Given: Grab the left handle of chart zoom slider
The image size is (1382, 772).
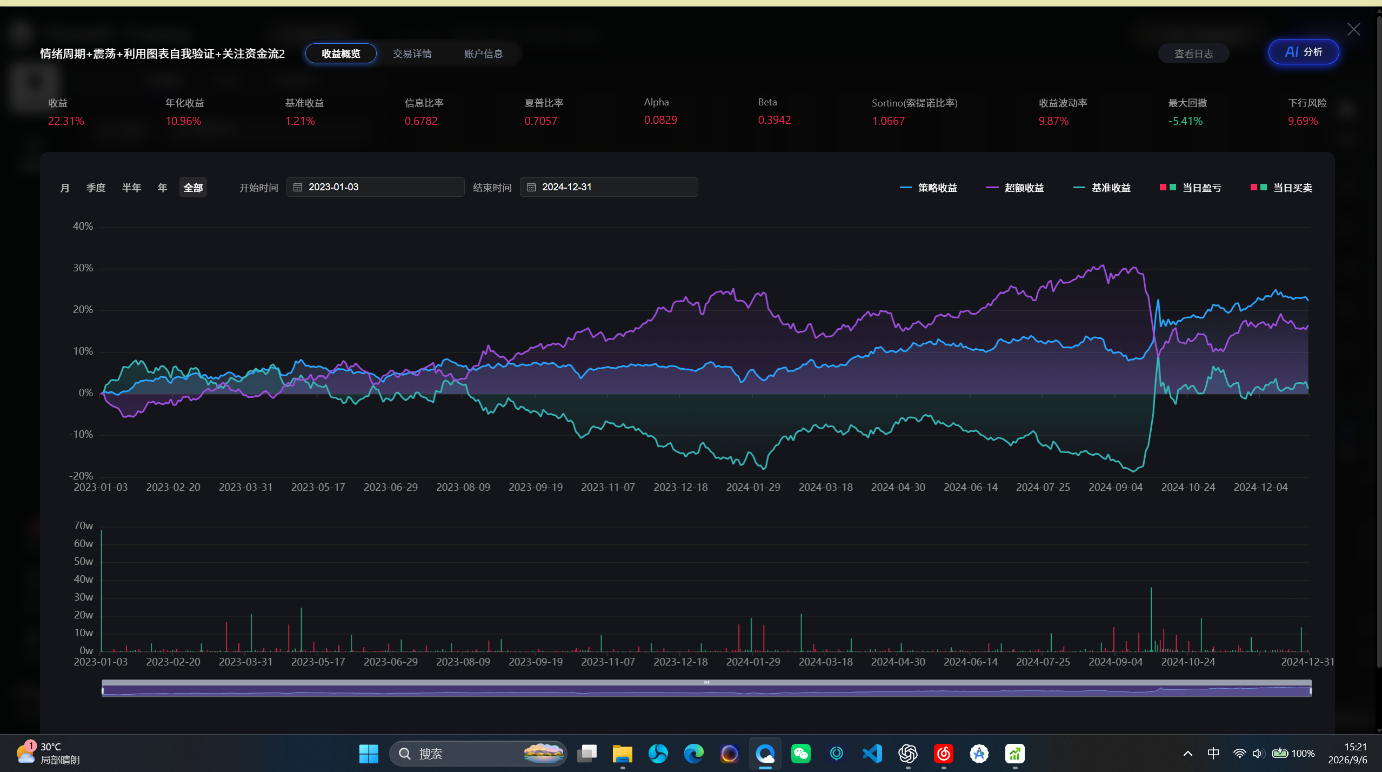Looking at the screenshot, I should pos(103,690).
